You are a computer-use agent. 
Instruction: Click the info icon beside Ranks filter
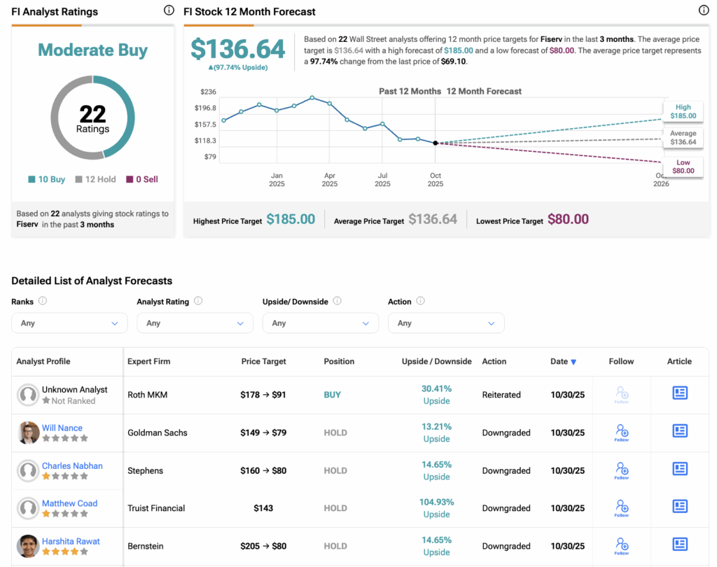(43, 301)
